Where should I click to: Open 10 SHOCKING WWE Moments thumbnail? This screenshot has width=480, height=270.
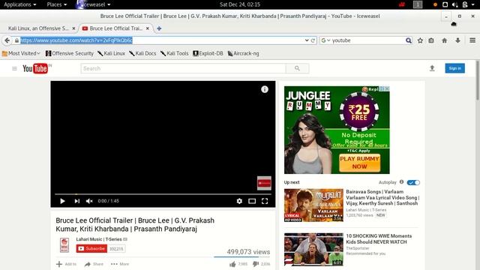[x=313, y=250]
